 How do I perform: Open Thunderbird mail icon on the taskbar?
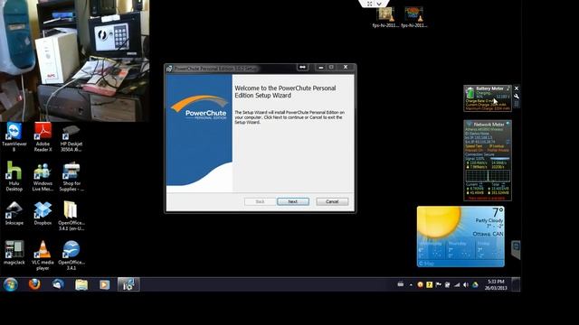(x=58, y=284)
